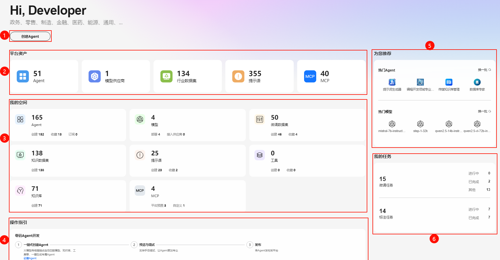Select the 提示词生成器 agent icon
This screenshot has width=500, height=260.
pos(392,82)
